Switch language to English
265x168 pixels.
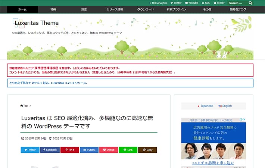pos(225,106)
